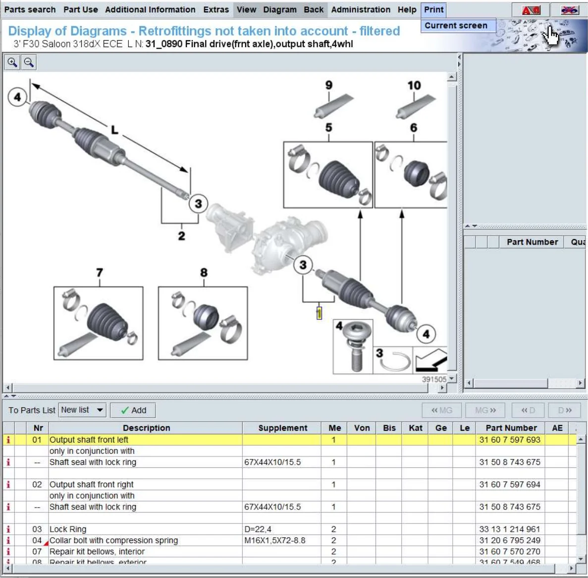Click right panel Part Number header
Image resolution: width=588 pixels, height=578 pixels.
[x=532, y=242]
